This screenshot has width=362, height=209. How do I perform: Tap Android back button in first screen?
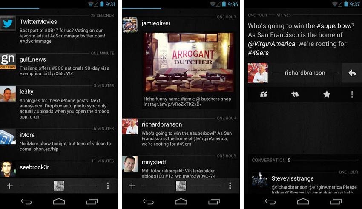[x=26, y=202]
